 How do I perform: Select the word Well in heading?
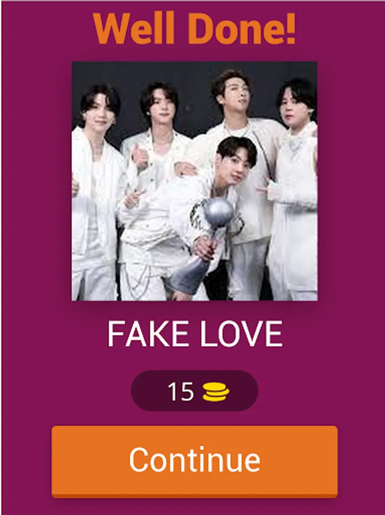click(134, 29)
